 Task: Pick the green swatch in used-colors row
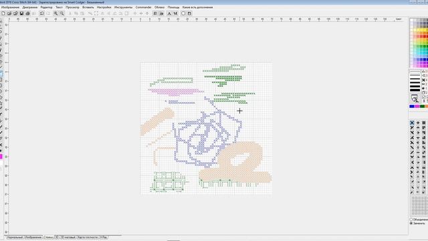[x=422, y=106]
